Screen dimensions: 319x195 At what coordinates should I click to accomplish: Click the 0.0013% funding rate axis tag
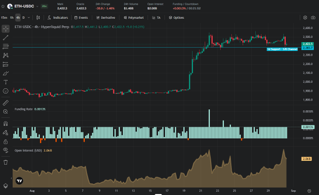pyautogui.click(x=308, y=127)
